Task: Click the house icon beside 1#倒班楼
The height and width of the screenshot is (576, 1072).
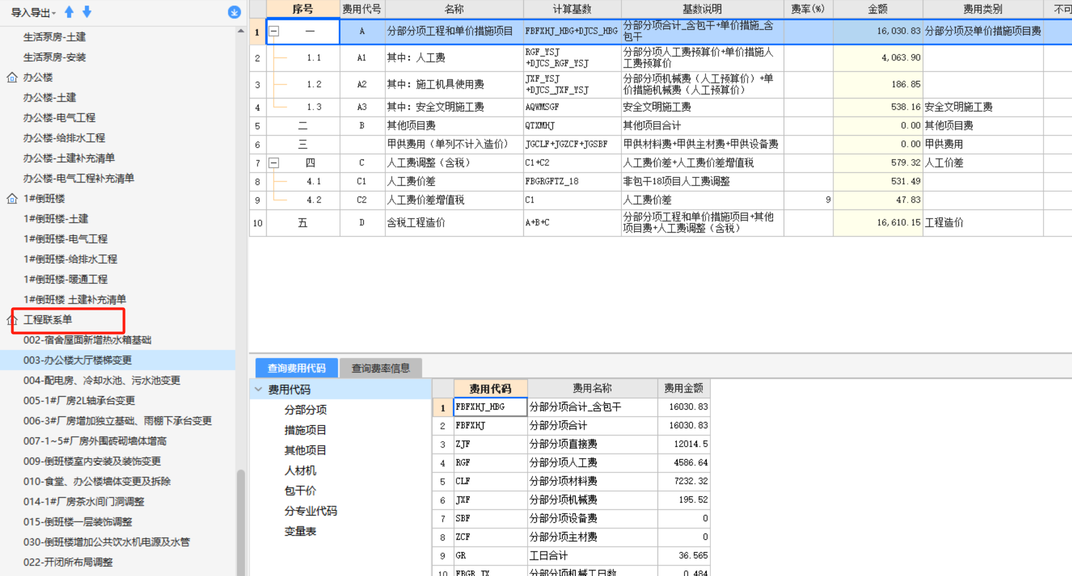Action: pos(12,199)
